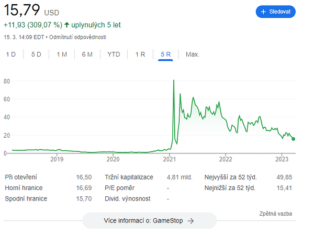This screenshot has height=234, width=314.
Task: Click the 2019 label on the chart axis
Action: click(57, 159)
